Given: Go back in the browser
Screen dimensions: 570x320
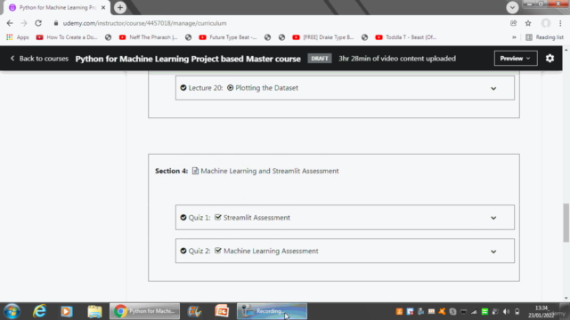Looking at the screenshot, I should click(10, 23).
